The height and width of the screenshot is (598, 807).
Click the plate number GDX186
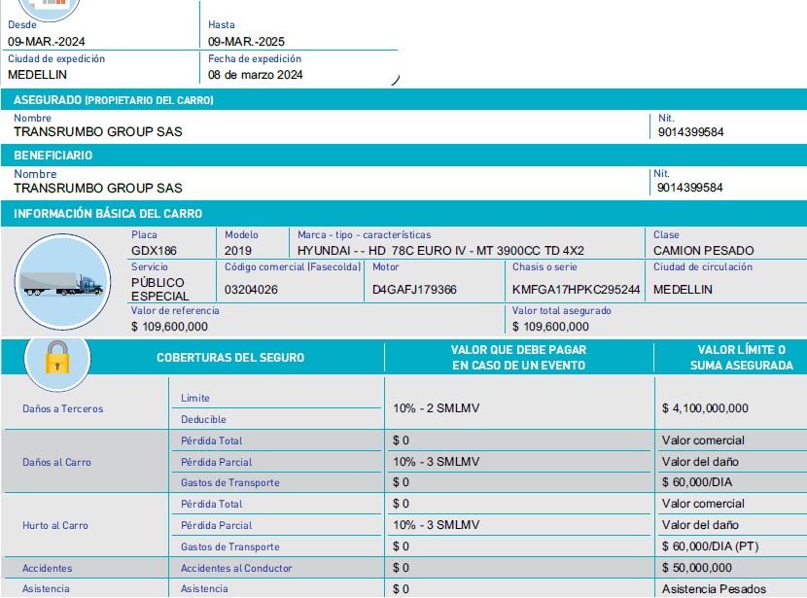154,251
